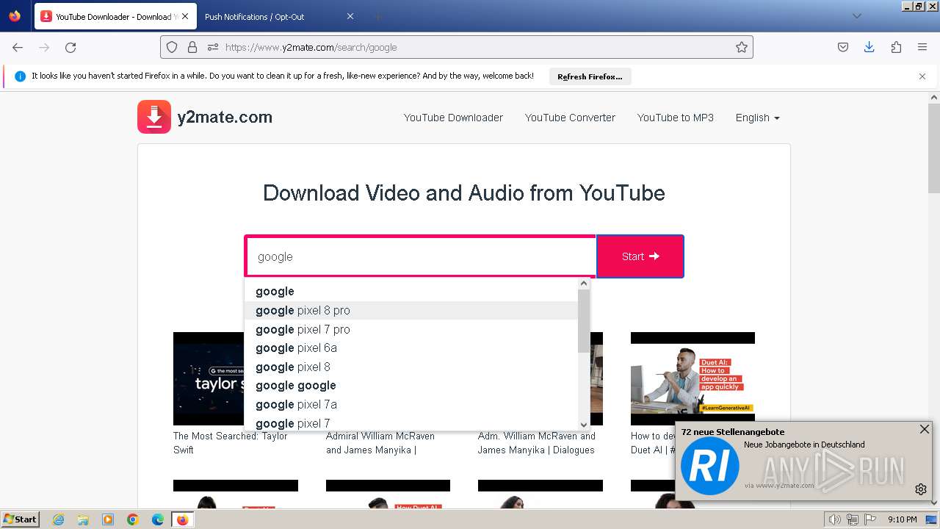Image resolution: width=940 pixels, height=529 pixels.
Task: Click the Start search button
Action: (x=640, y=256)
